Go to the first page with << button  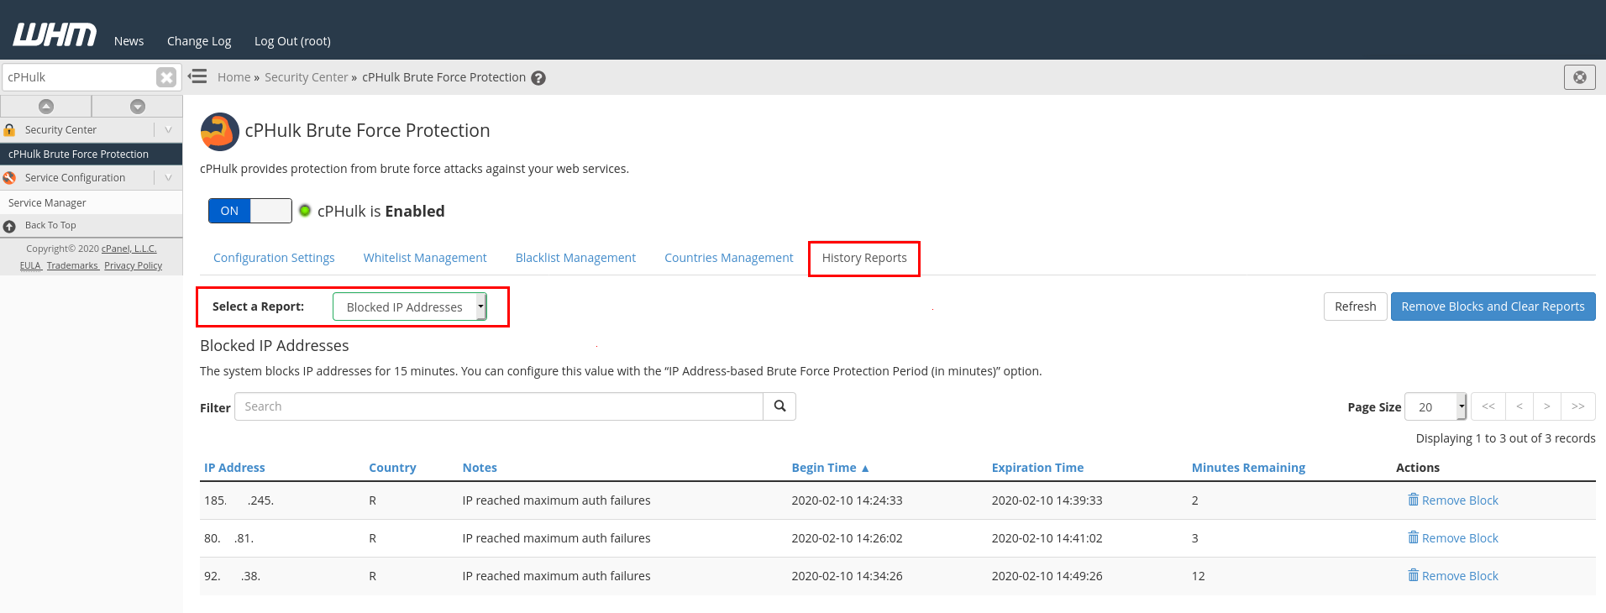point(1488,406)
